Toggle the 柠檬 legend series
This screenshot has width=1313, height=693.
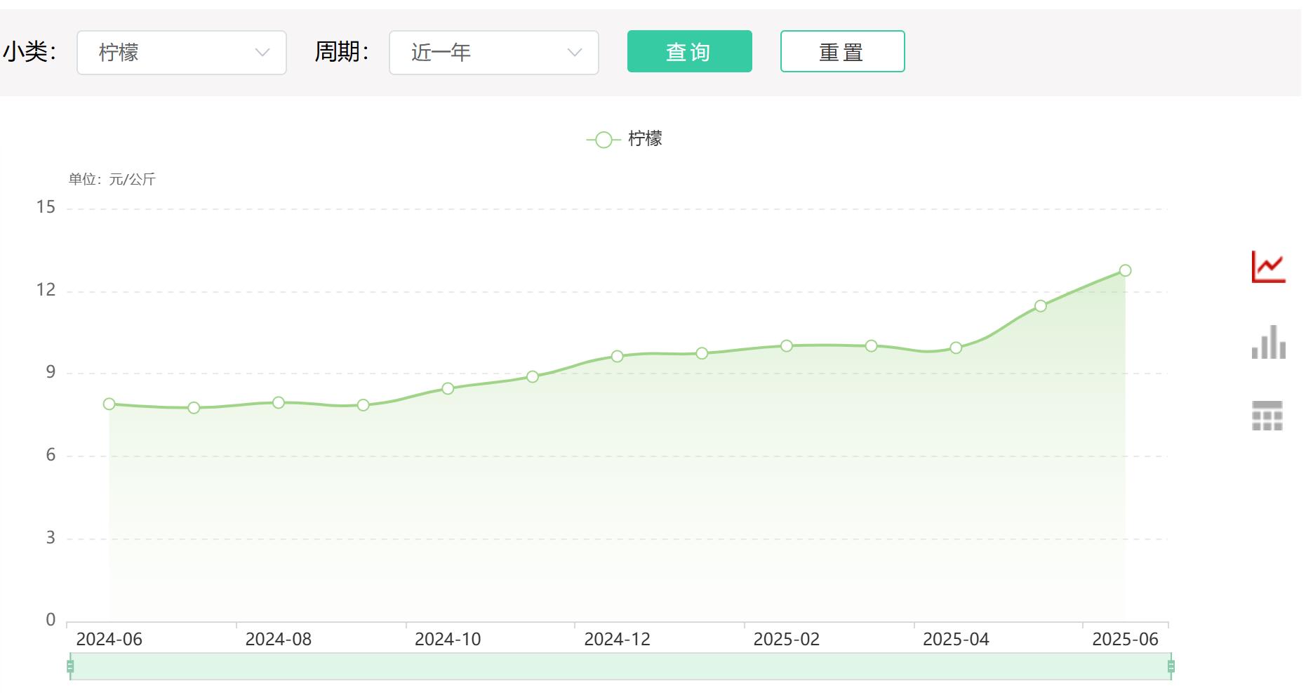(625, 139)
